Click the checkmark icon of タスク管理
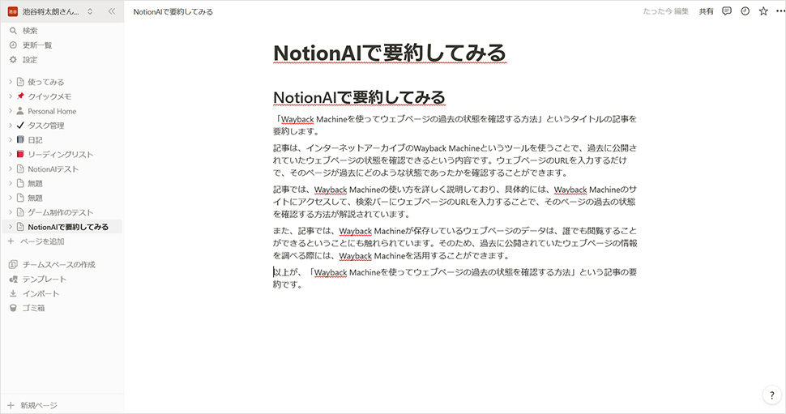Image resolution: width=786 pixels, height=414 pixels. coord(20,126)
